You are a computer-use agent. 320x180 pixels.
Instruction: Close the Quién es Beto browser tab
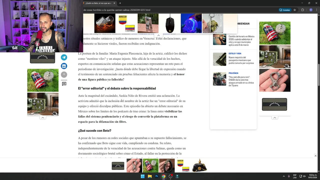pos(114,3)
